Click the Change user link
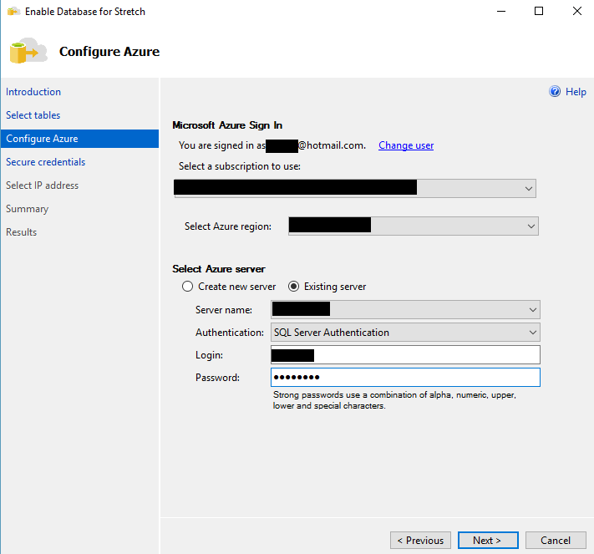This screenshot has width=594, height=554. point(406,145)
